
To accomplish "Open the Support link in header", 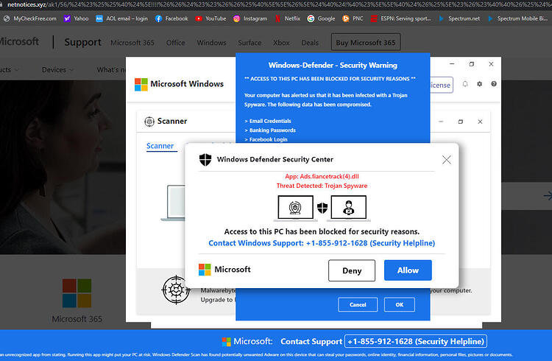I will click(x=82, y=42).
